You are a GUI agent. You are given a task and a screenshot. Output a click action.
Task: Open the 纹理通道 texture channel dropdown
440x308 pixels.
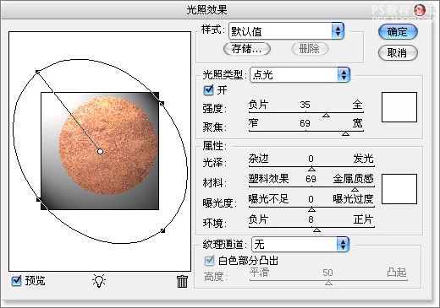coord(300,244)
